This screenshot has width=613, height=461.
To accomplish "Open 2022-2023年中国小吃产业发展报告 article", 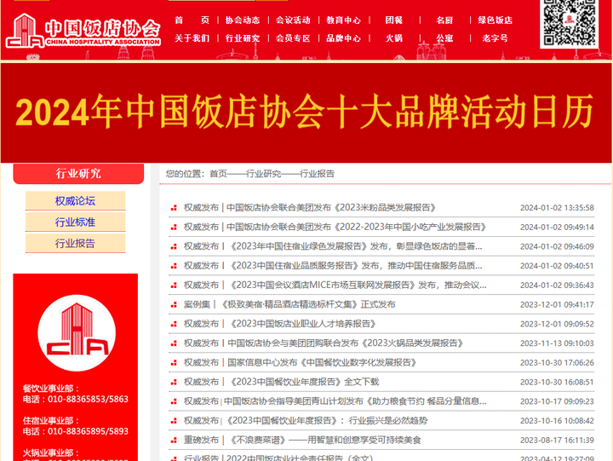I will (335, 227).
